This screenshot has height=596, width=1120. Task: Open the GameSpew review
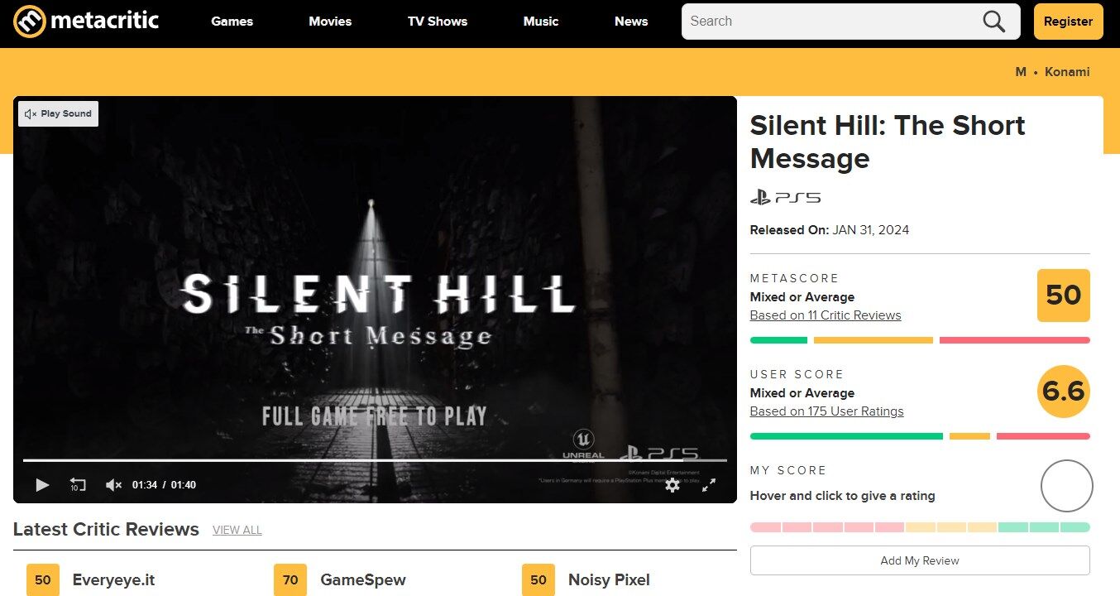coord(363,580)
